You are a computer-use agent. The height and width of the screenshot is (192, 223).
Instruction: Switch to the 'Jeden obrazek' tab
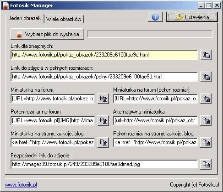[25, 18]
